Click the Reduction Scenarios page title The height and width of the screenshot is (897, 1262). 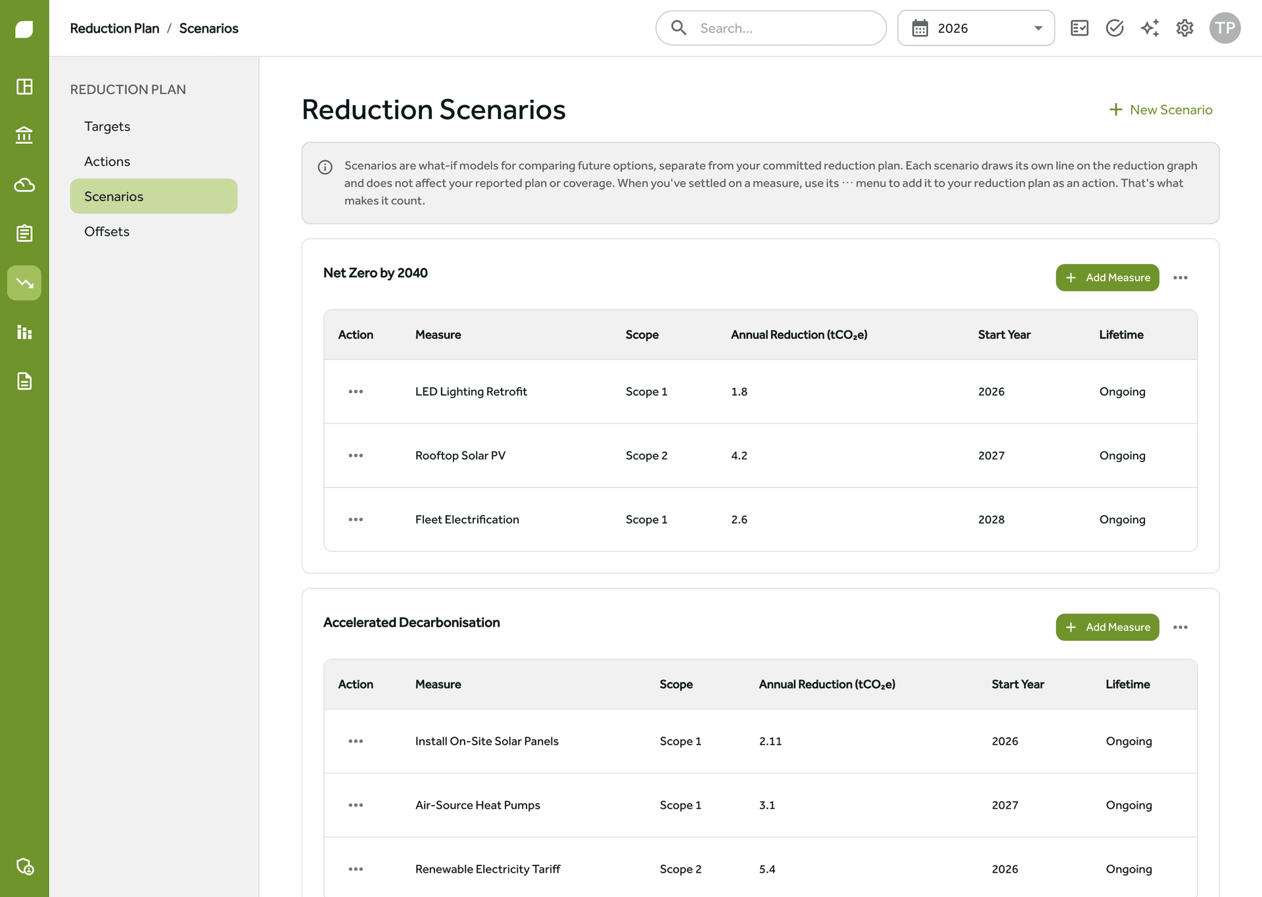[x=434, y=110]
